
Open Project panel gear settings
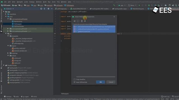pyautogui.click(x=48, y=9)
